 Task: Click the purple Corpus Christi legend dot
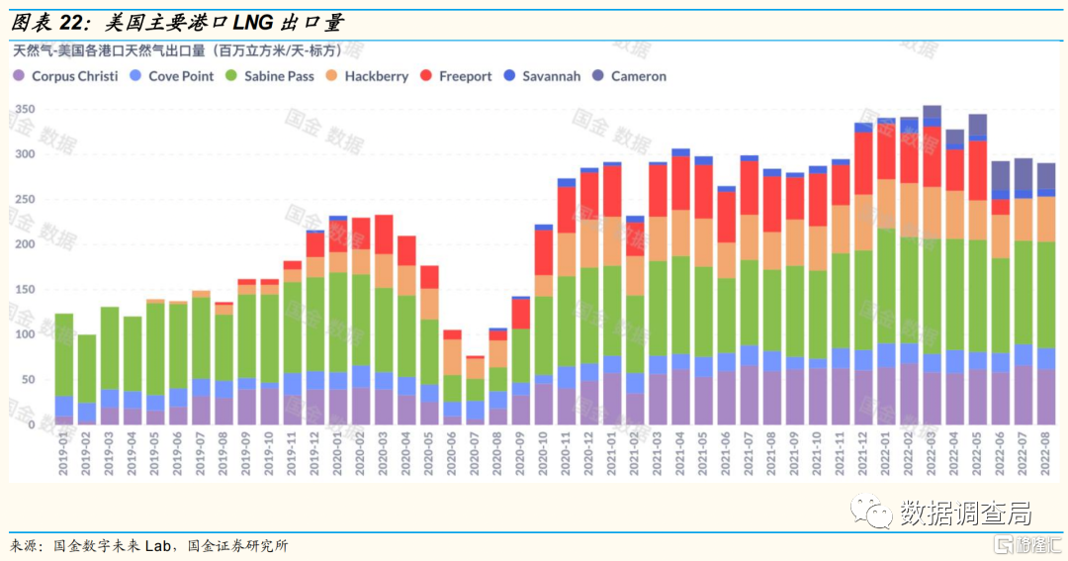pyautogui.click(x=19, y=76)
